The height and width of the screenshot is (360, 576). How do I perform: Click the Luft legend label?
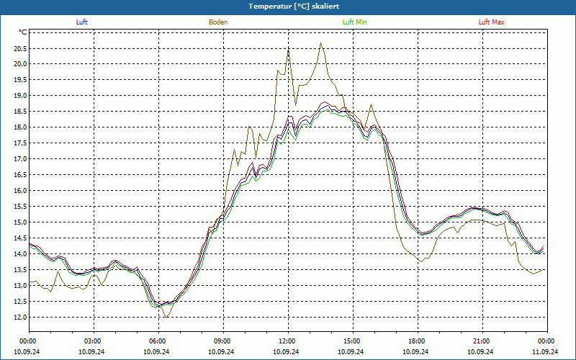[x=81, y=22]
